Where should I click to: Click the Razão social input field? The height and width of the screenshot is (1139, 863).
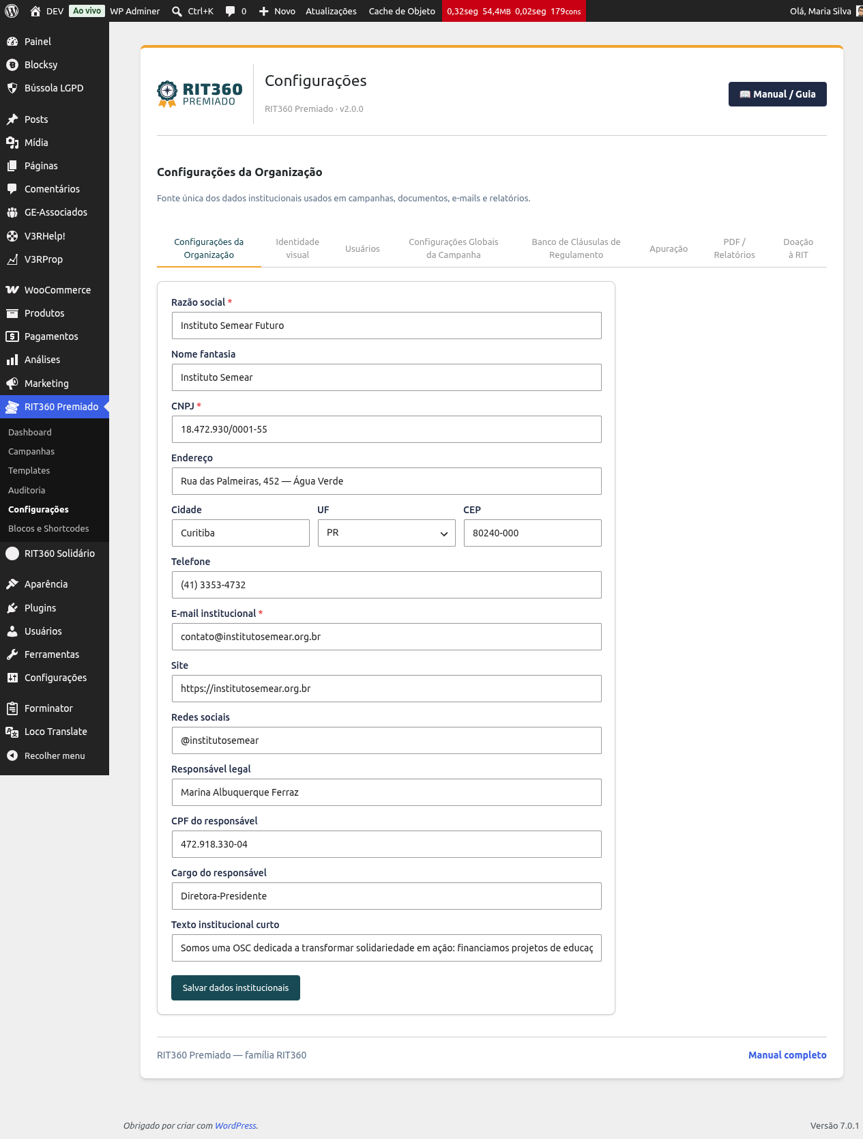[x=387, y=326]
